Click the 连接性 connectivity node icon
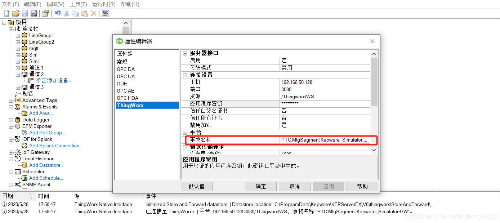 click(18, 29)
